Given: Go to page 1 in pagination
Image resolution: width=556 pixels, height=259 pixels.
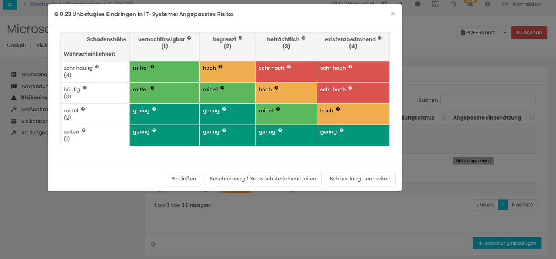Looking at the screenshot, I should [x=503, y=205].
